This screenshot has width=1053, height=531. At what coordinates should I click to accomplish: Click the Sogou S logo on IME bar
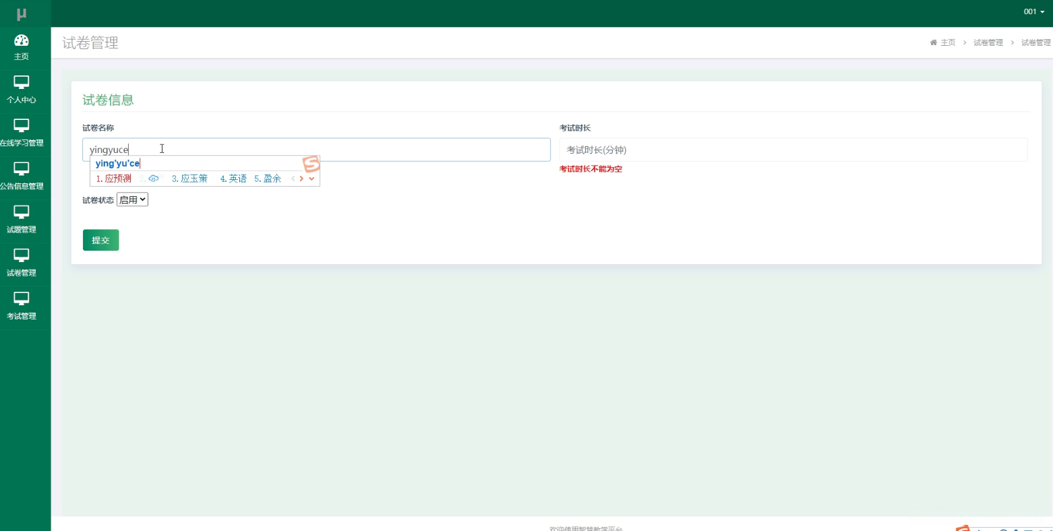(311, 164)
